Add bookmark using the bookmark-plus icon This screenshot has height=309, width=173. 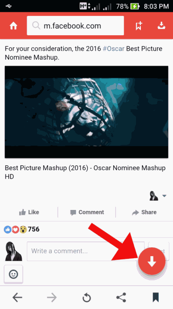point(139,26)
